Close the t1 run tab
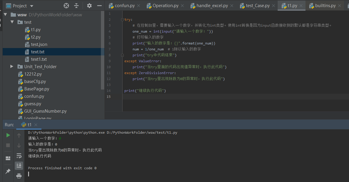The width and height of the screenshot is (349, 182). tap(36, 125)
